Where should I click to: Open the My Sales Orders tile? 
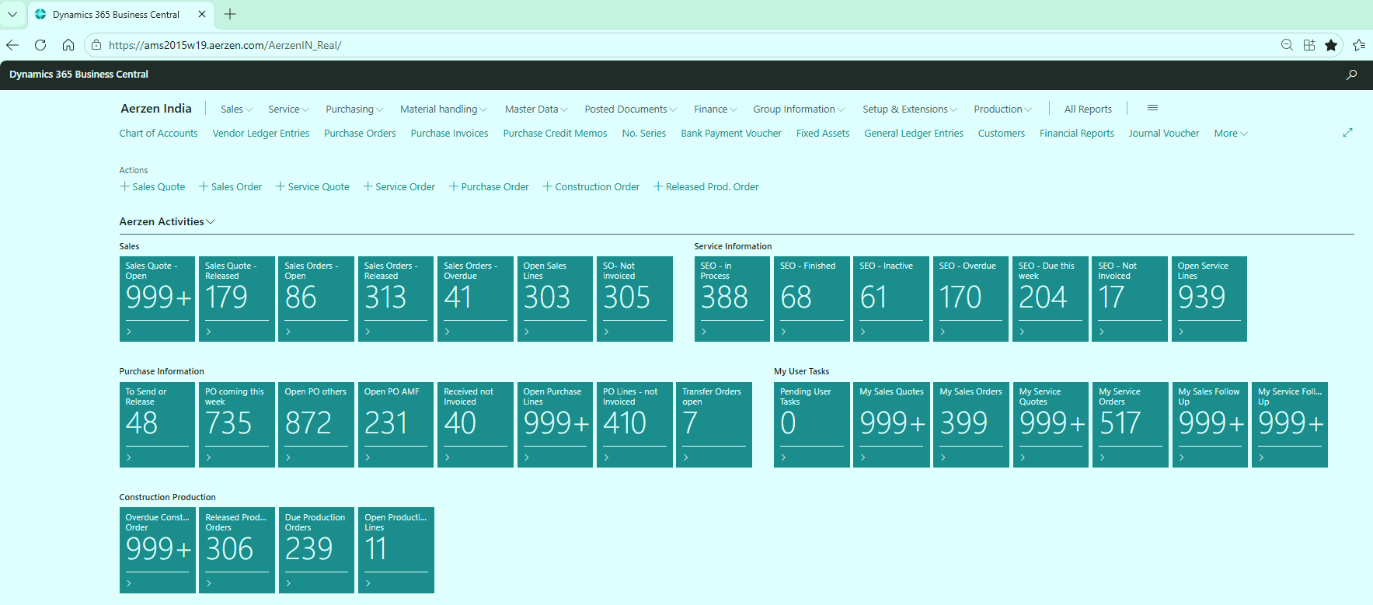971,425
